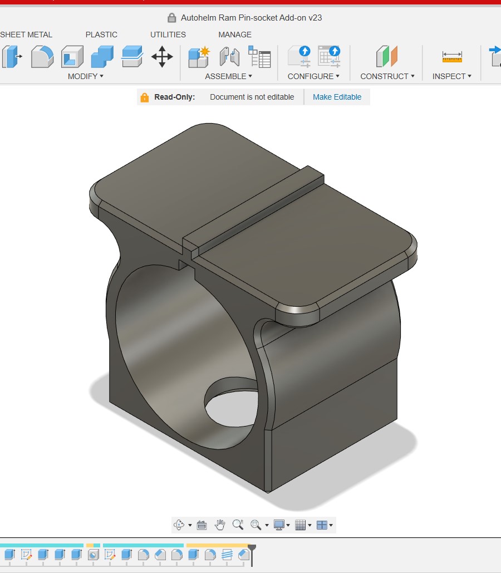Open Grid and Snaps settings dropdown
The width and height of the screenshot is (501, 573).
tap(303, 525)
